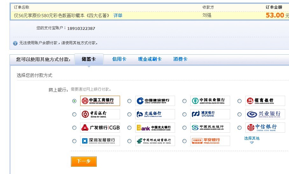Select the 平安银行 radio button
The height and width of the screenshot is (174, 289).
click(x=184, y=141)
